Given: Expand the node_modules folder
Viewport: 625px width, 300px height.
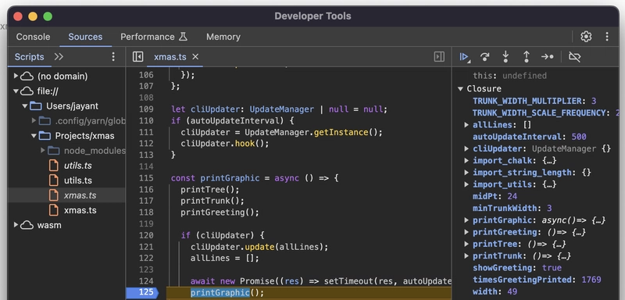Looking at the screenshot, I should point(43,151).
